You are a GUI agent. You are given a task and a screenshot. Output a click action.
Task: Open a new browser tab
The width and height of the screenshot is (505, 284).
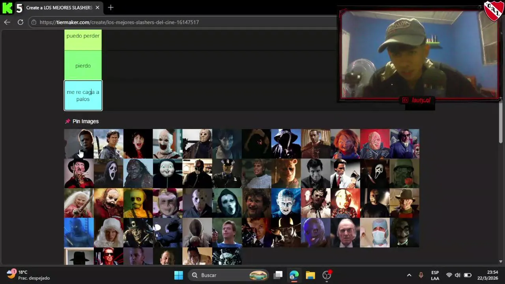pos(110,7)
